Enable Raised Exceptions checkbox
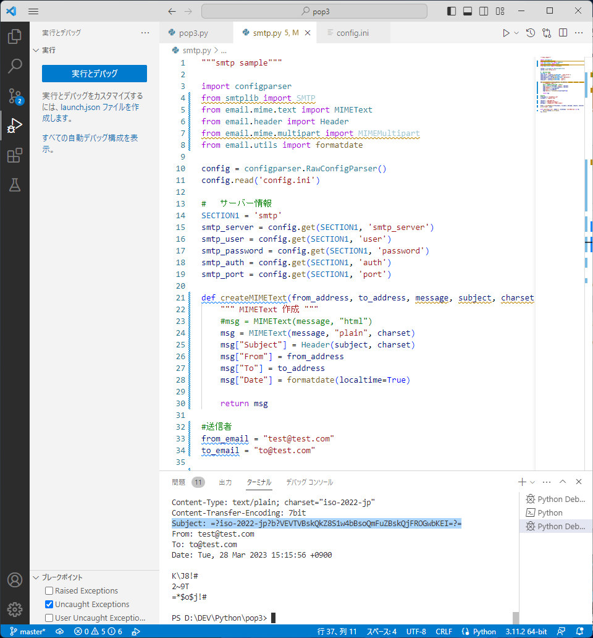 point(49,590)
